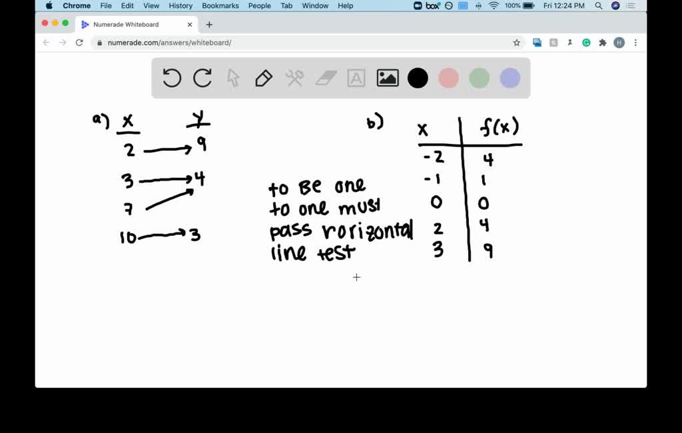682x433 pixels.
Task: Click the new tab plus button
Action: [x=209, y=24]
